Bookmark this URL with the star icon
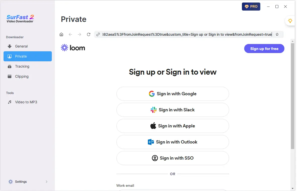Viewport: 297px width, 191px height. (277, 34)
